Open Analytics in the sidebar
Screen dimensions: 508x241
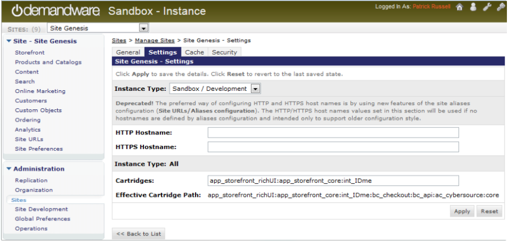28,129
